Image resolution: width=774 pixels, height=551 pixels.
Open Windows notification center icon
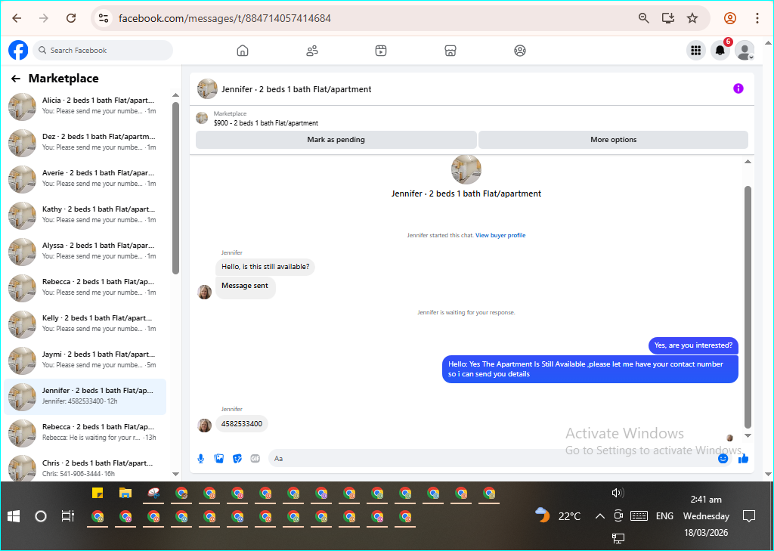pyautogui.click(x=749, y=516)
